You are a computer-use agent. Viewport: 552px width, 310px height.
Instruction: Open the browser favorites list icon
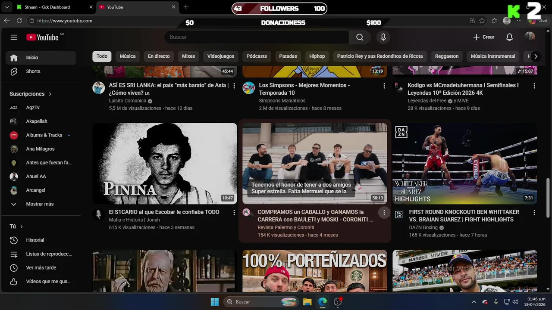tap(494, 21)
